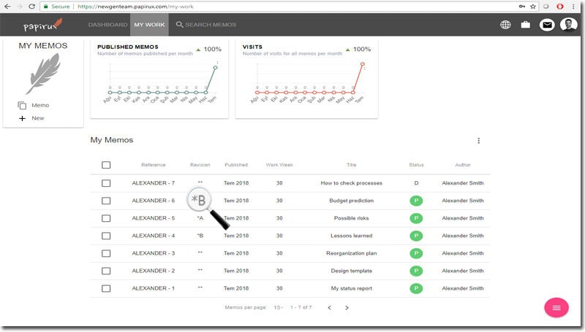Select the MY WORK tab

pyautogui.click(x=149, y=25)
